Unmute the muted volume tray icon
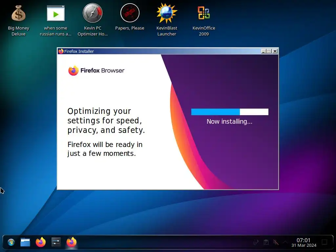The height and width of the screenshot is (252, 336). tap(276, 242)
